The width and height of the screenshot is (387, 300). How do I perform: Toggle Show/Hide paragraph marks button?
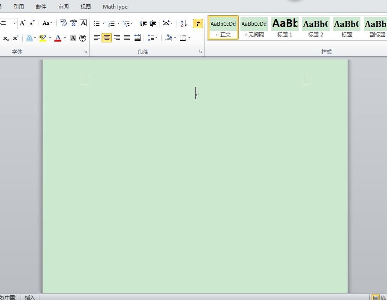pyautogui.click(x=198, y=24)
